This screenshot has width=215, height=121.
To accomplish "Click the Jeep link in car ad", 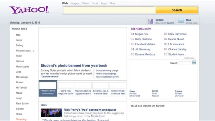I will click(132, 91).
